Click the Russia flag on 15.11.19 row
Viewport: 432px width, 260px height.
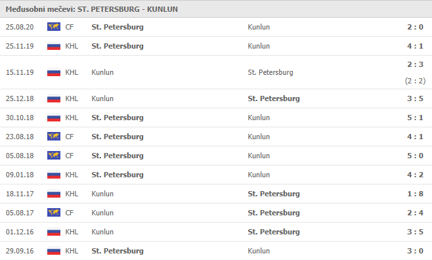coord(54,72)
